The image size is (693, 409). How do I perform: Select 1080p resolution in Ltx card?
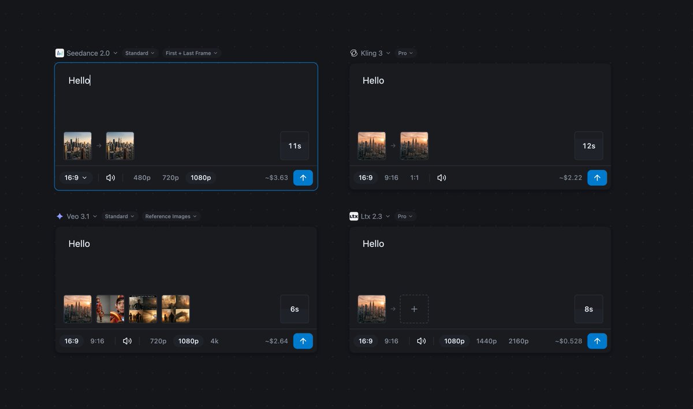tap(454, 341)
